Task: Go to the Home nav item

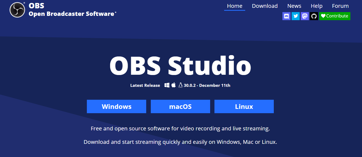Action: [x=234, y=6]
